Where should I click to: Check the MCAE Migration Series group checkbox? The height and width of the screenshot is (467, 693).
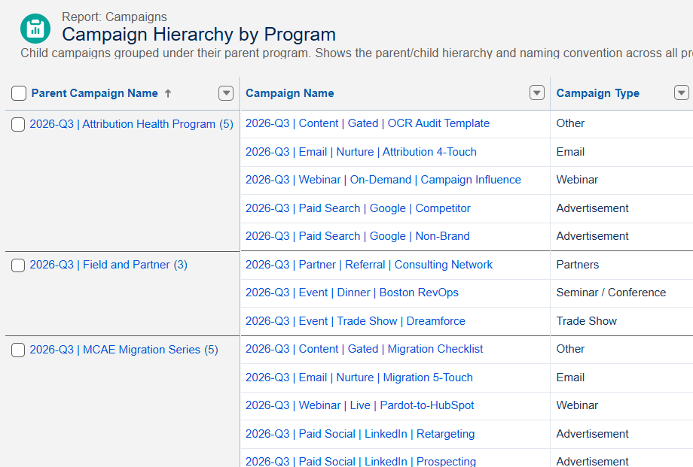click(x=18, y=350)
